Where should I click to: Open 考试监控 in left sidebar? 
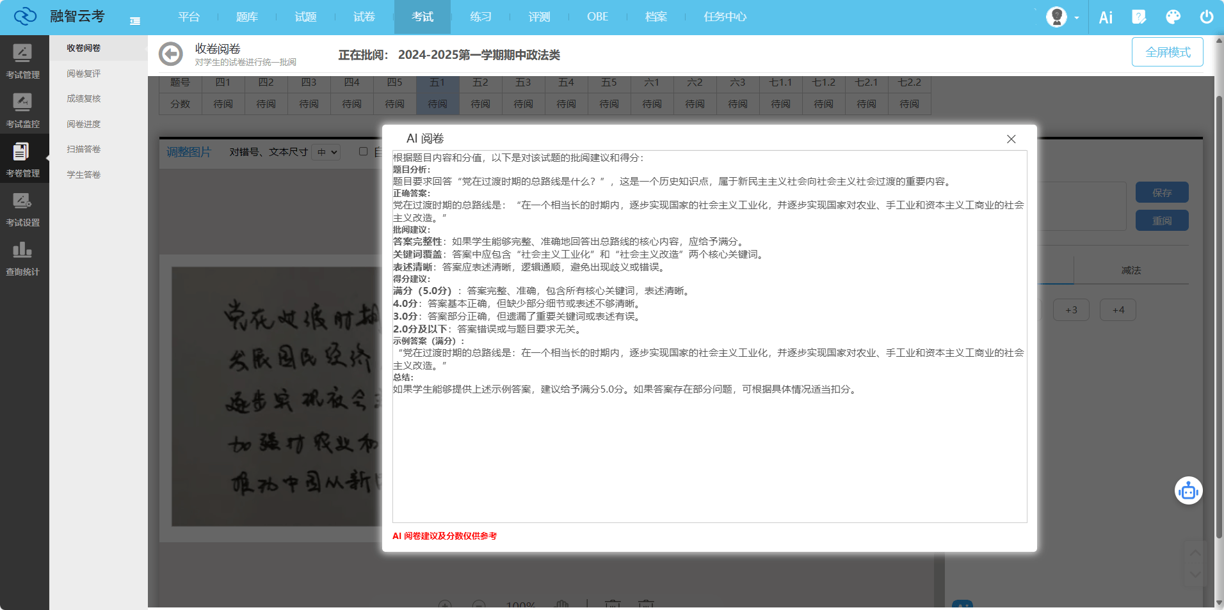pos(23,110)
